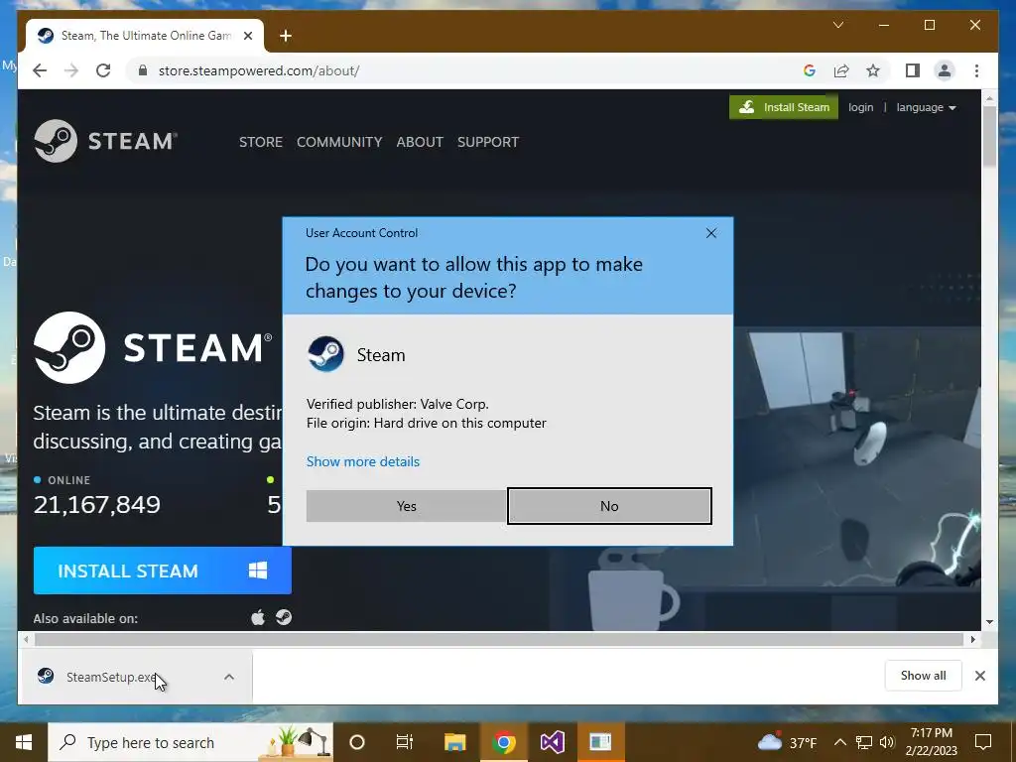This screenshot has width=1016, height=762.
Task: Open the language dropdown
Action: point(926,107)
